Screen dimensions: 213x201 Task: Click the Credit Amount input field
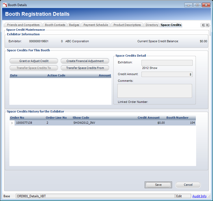pos(167,74)
